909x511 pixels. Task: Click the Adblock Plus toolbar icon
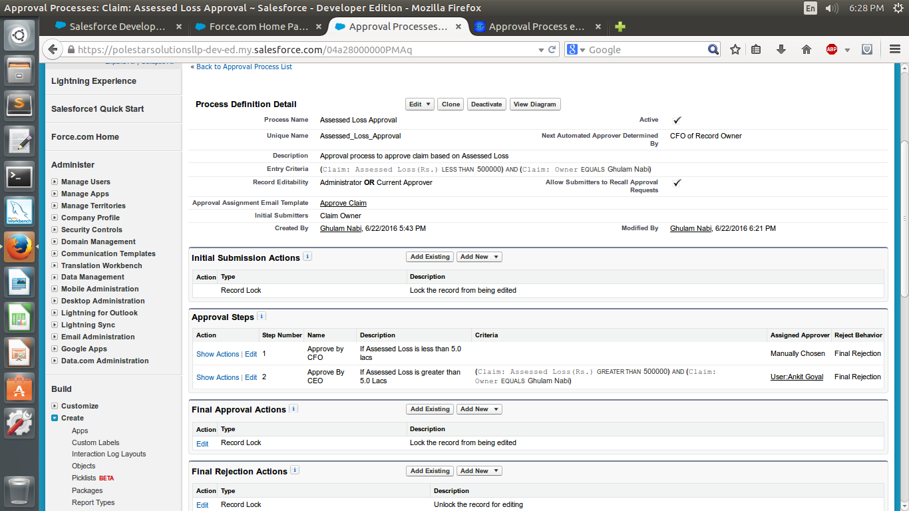tap(832, 50)
